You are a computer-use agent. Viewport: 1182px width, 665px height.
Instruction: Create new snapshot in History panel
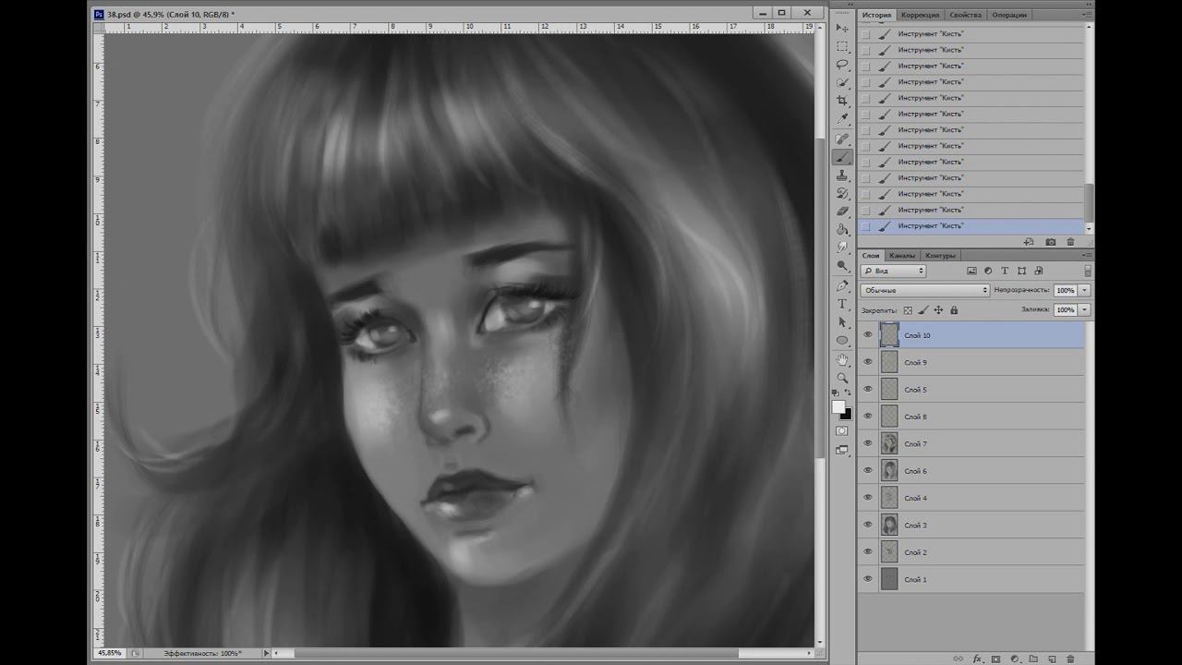pyautogui.click(x=1051, y=242)
